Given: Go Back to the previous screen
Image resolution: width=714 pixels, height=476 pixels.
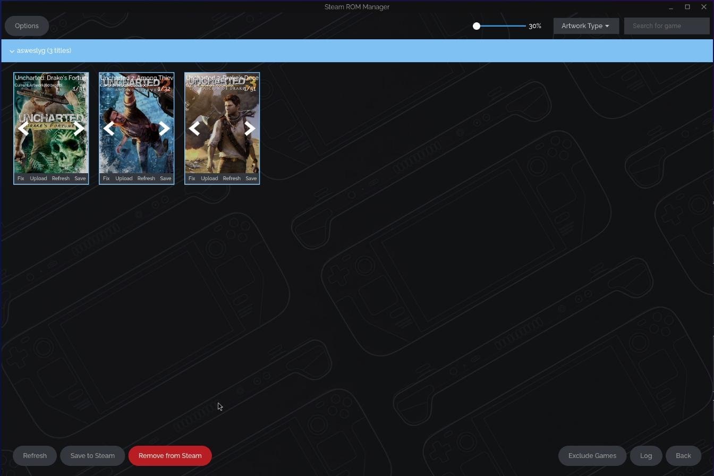Looking at the screenshot, I should [683, 456].
